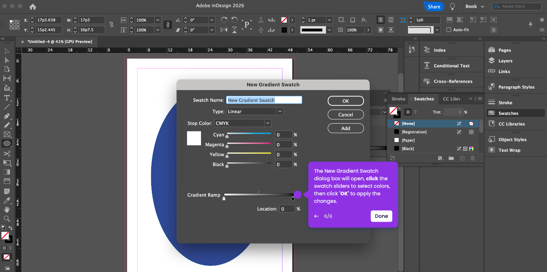Click the Home icon

click(33, 7)
